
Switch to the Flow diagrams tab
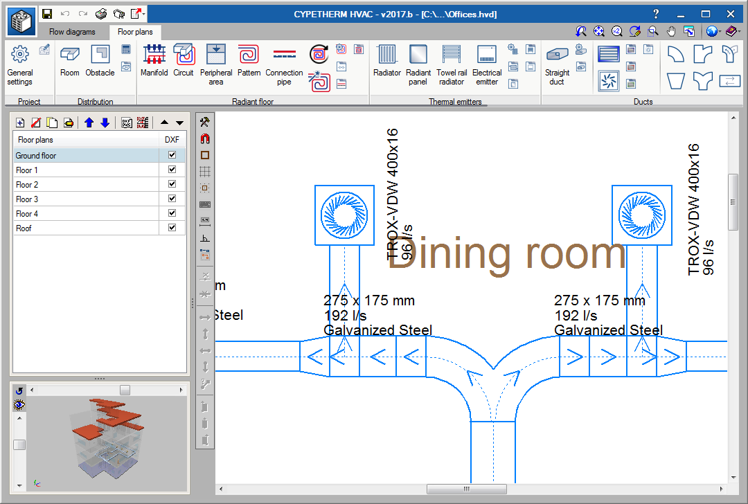[x=72, y=32]
